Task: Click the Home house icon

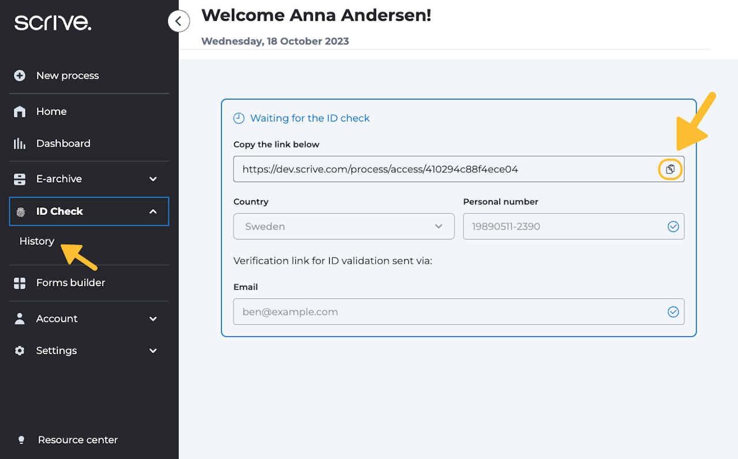Action: 20,112
